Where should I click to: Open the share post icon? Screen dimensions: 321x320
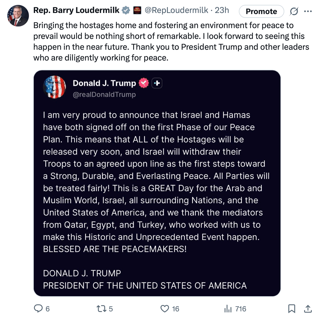308,309
